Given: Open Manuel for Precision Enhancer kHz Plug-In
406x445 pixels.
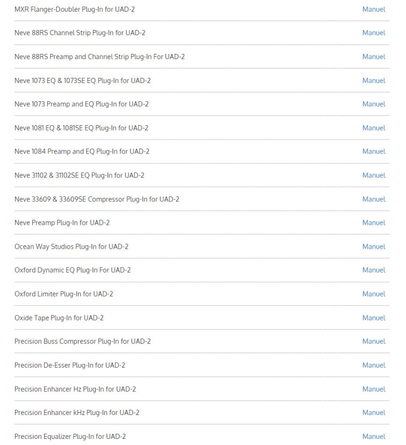Looking at the screenshot, I should (373, 412).
